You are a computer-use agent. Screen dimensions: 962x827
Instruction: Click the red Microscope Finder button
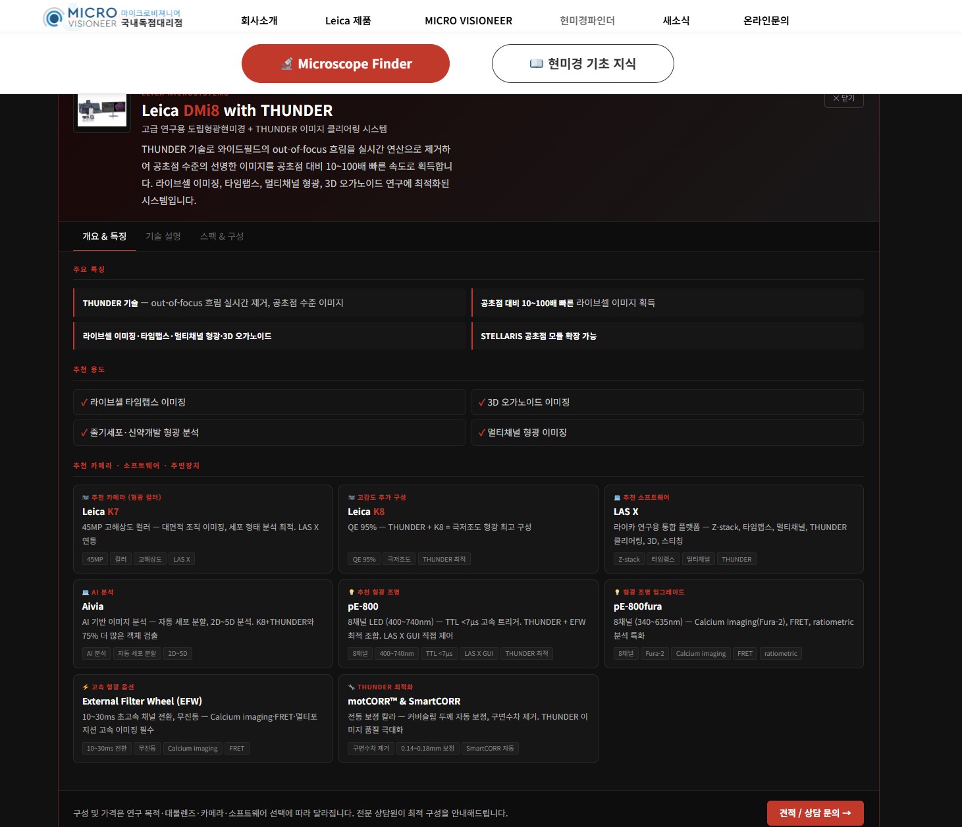click(346, 64)
